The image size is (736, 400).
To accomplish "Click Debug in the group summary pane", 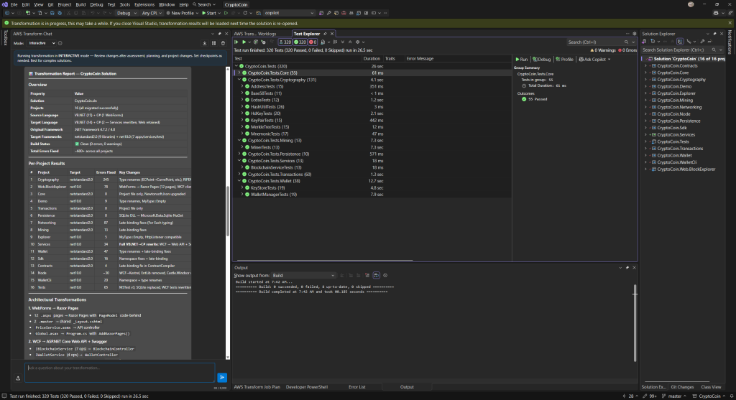I will (x=542, y=60).
